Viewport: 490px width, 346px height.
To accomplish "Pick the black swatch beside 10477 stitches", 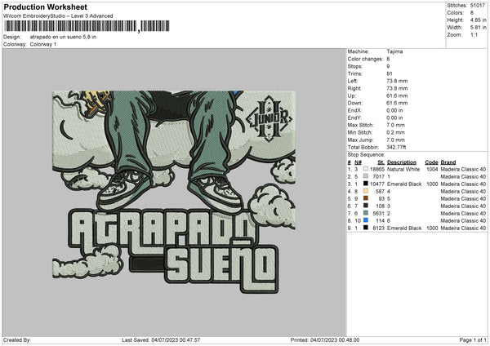I will 366,184.
